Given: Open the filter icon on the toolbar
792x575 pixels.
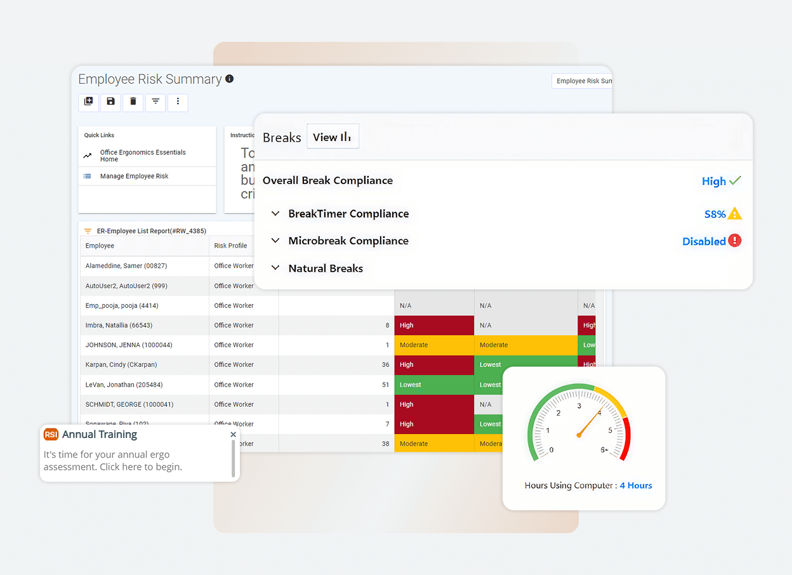Looking at the screenshot, I should click(155, 102).
